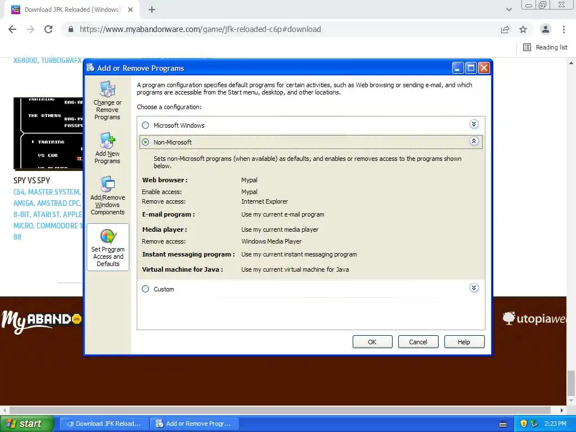Click the MyAbandonware footer logo
Image resolution: width=576 pixels, height=432 pixels.
point(42,321)
